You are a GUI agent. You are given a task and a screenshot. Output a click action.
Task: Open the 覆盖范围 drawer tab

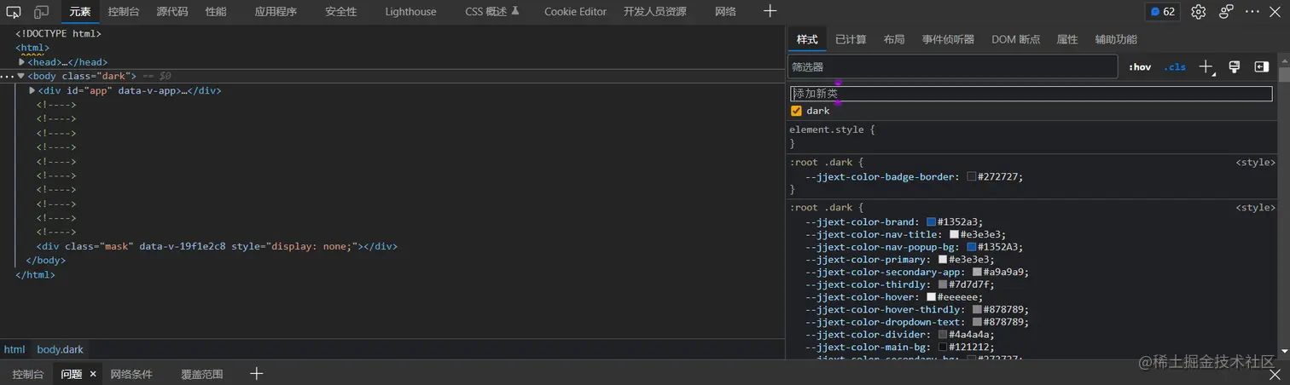point(201,374)
